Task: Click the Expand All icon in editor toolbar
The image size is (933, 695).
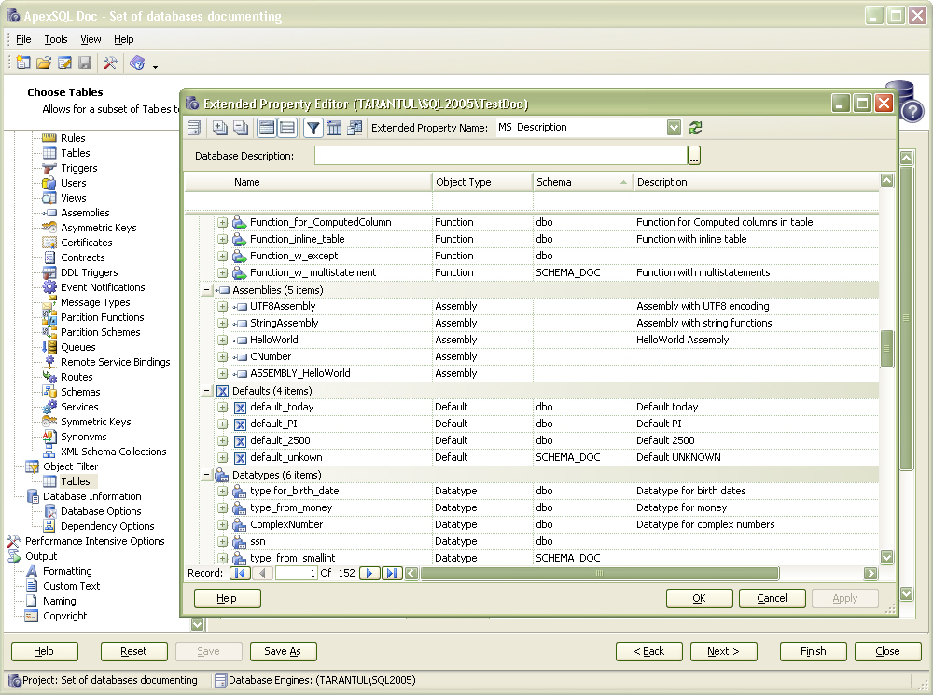Action: coord(219,127)
